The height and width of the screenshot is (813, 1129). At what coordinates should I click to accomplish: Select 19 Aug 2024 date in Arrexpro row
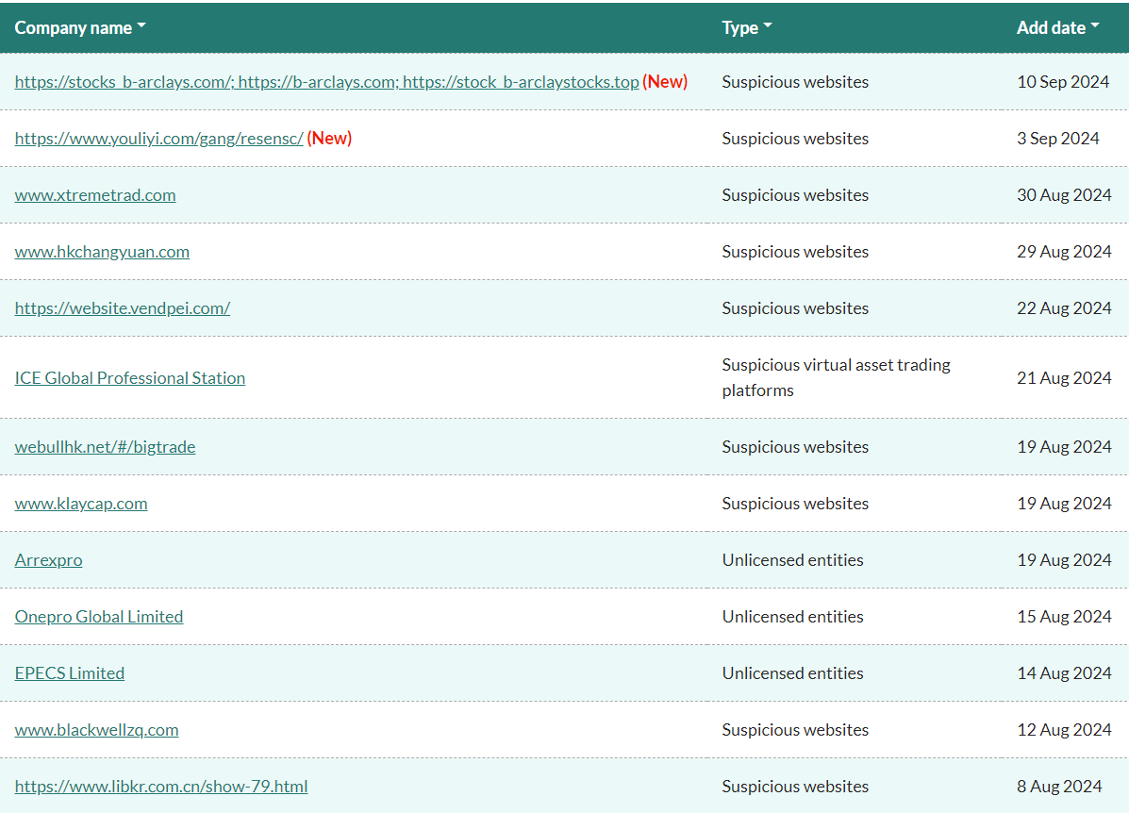1064,560
